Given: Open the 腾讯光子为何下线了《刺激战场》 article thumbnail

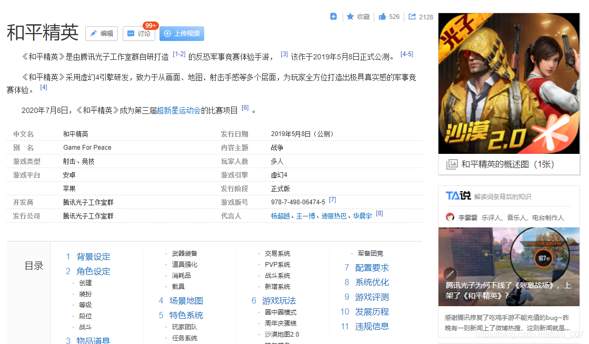Looking at the screenshot, I should (509, 266).
